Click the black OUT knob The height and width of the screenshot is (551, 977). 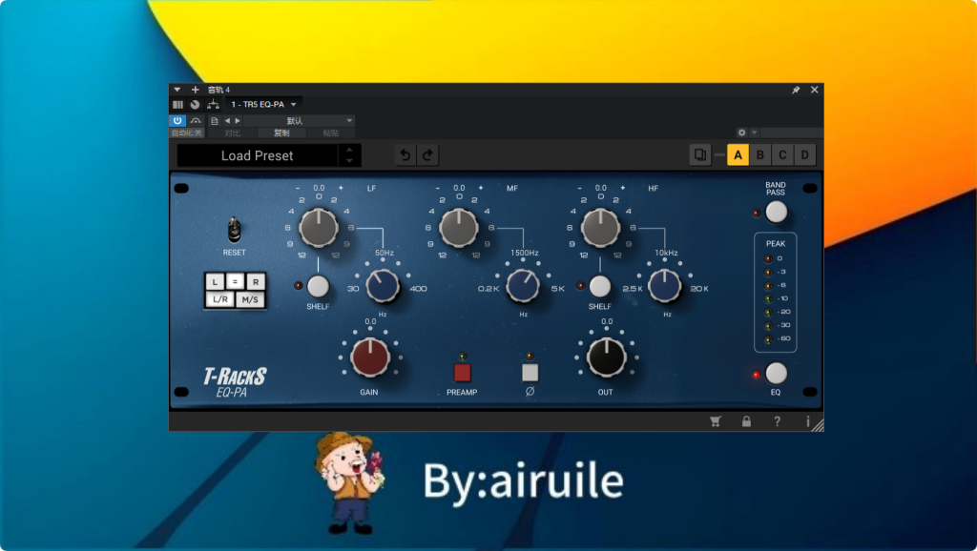[x=606, y=358]
